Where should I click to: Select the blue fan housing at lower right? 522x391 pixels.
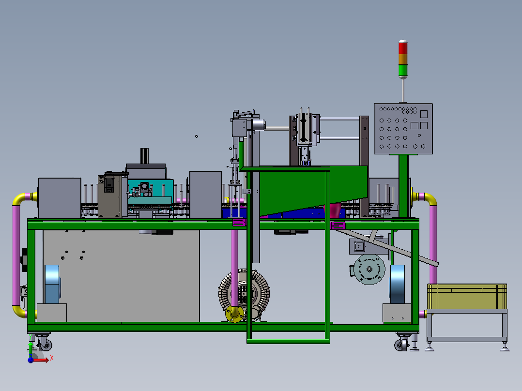[x=398, y=284]
